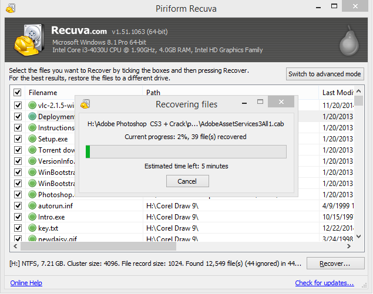Uncheck the Setup.exe checkbox

[x=18, y=138]
